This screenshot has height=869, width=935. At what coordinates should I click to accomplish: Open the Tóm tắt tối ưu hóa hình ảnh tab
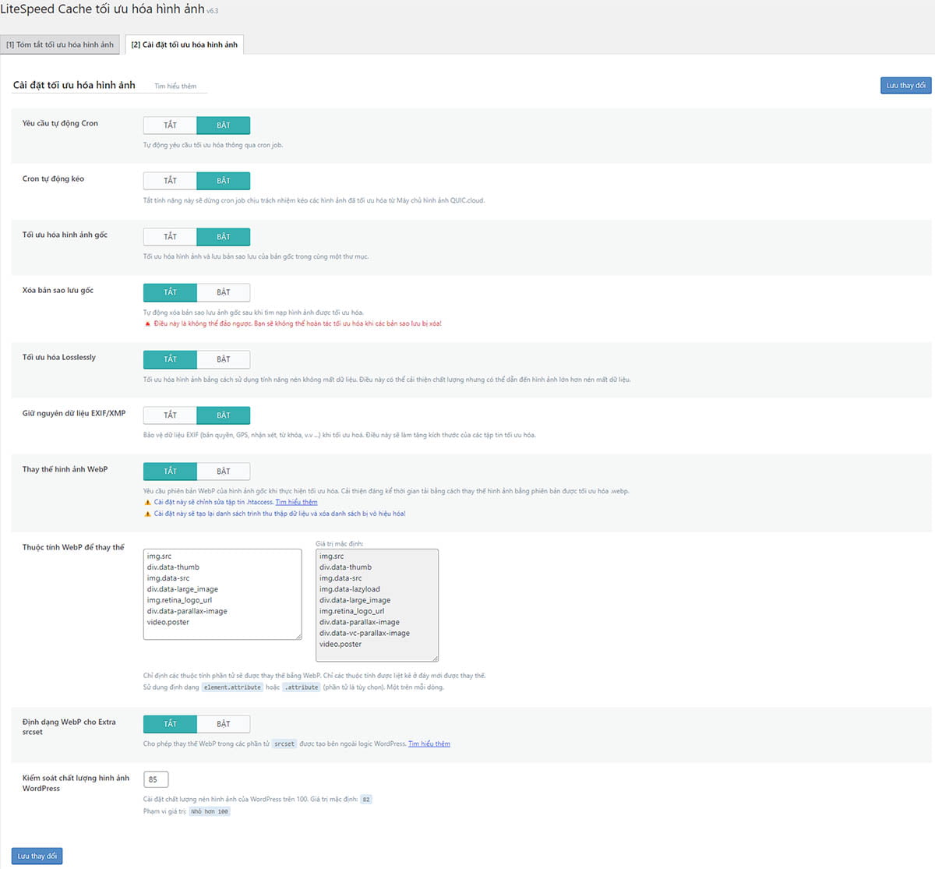click(x=60, y=44)
